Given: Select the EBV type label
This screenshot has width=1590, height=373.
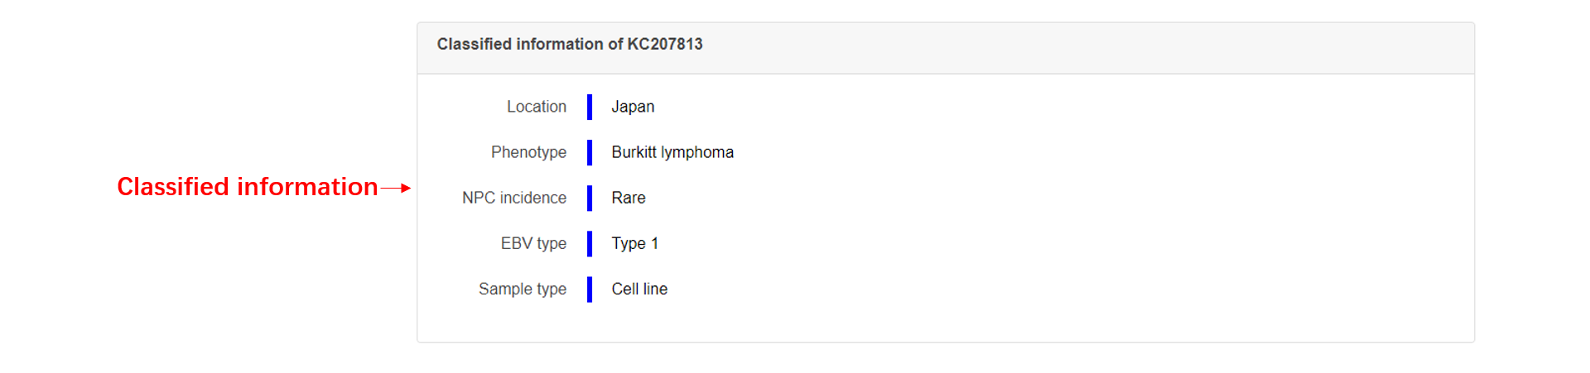Looking at the screenshot, I should click(533, 243).
